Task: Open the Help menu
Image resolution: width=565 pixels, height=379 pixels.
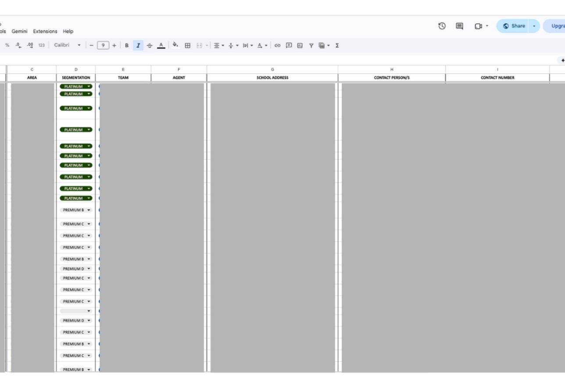Action: point(68,31)
